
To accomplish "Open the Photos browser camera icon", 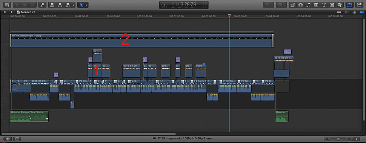I will coord(301,5).
